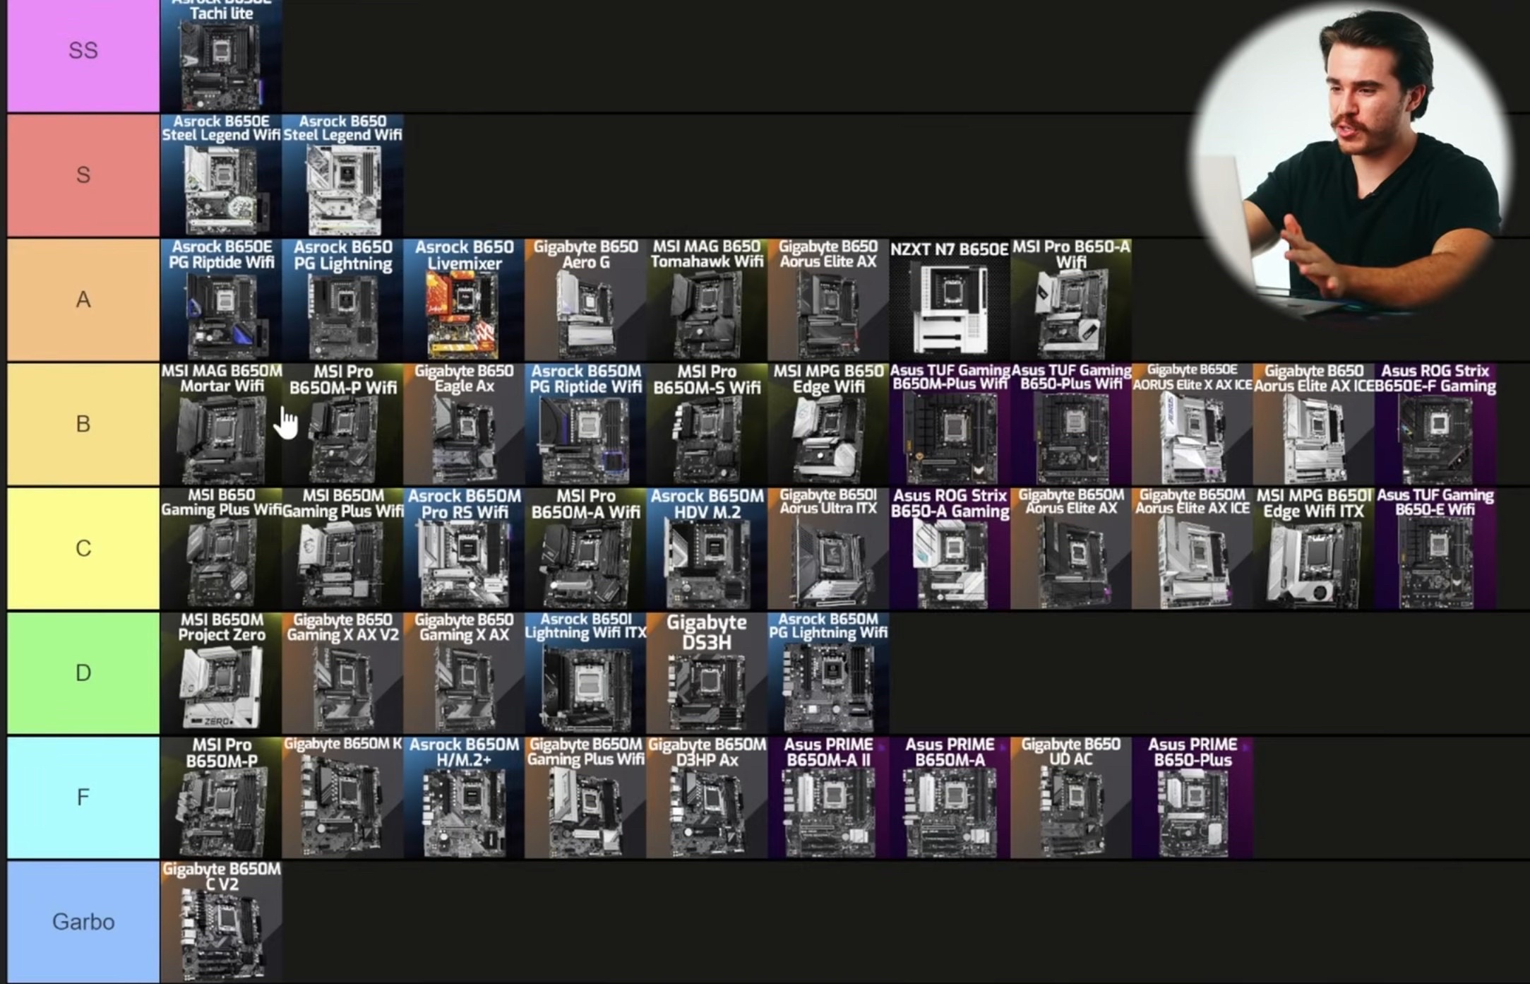
Task: Click MSI Pro B650M-S Wifi tile
Action: point(707,424)
